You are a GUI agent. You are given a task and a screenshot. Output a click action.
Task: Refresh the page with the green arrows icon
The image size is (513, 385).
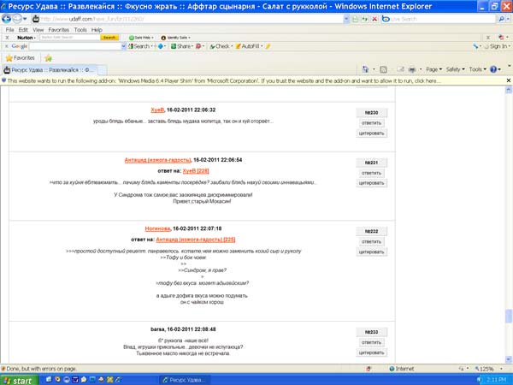point(365,19)
